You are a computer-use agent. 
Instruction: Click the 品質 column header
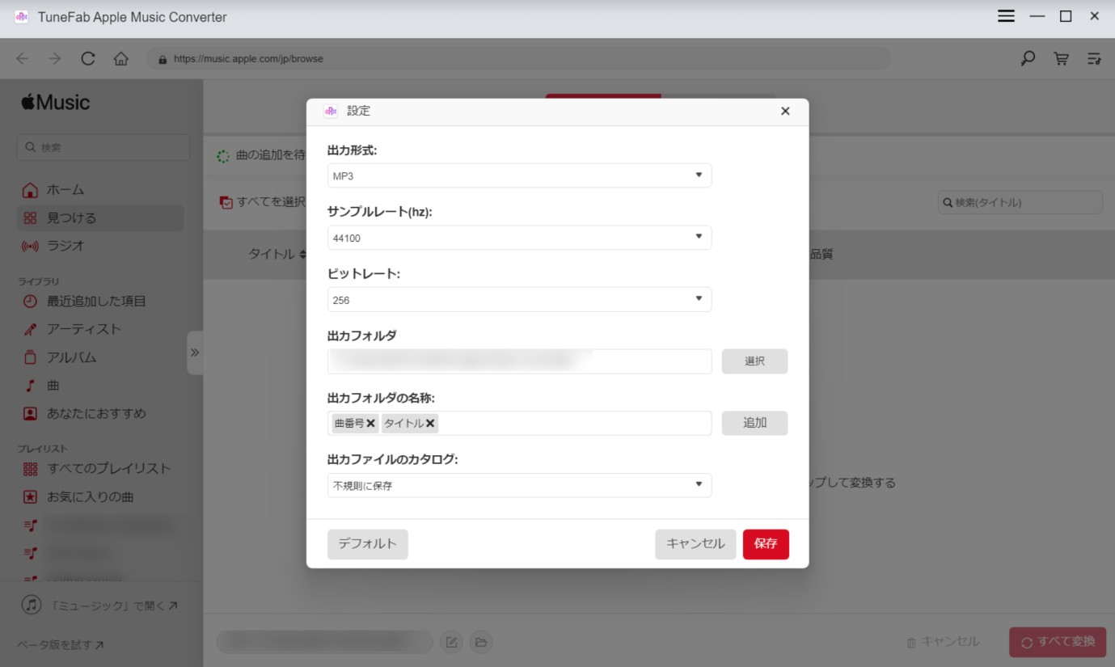pyautogui.click(x=821, y=254)
